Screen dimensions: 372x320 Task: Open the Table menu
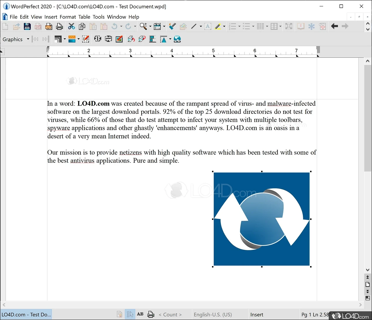(84, 17)
